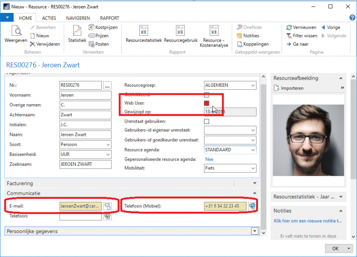Click the Nee link for gepersonaliseerde agenda
The image size is (357, 257).
point(209,159)
